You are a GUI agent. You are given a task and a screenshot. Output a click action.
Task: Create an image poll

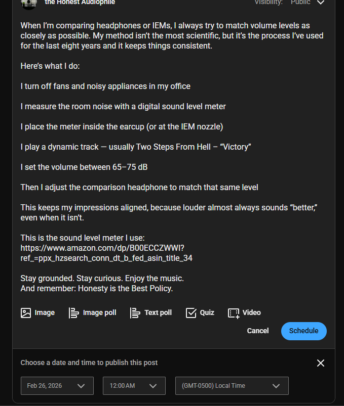coord(93,312)
